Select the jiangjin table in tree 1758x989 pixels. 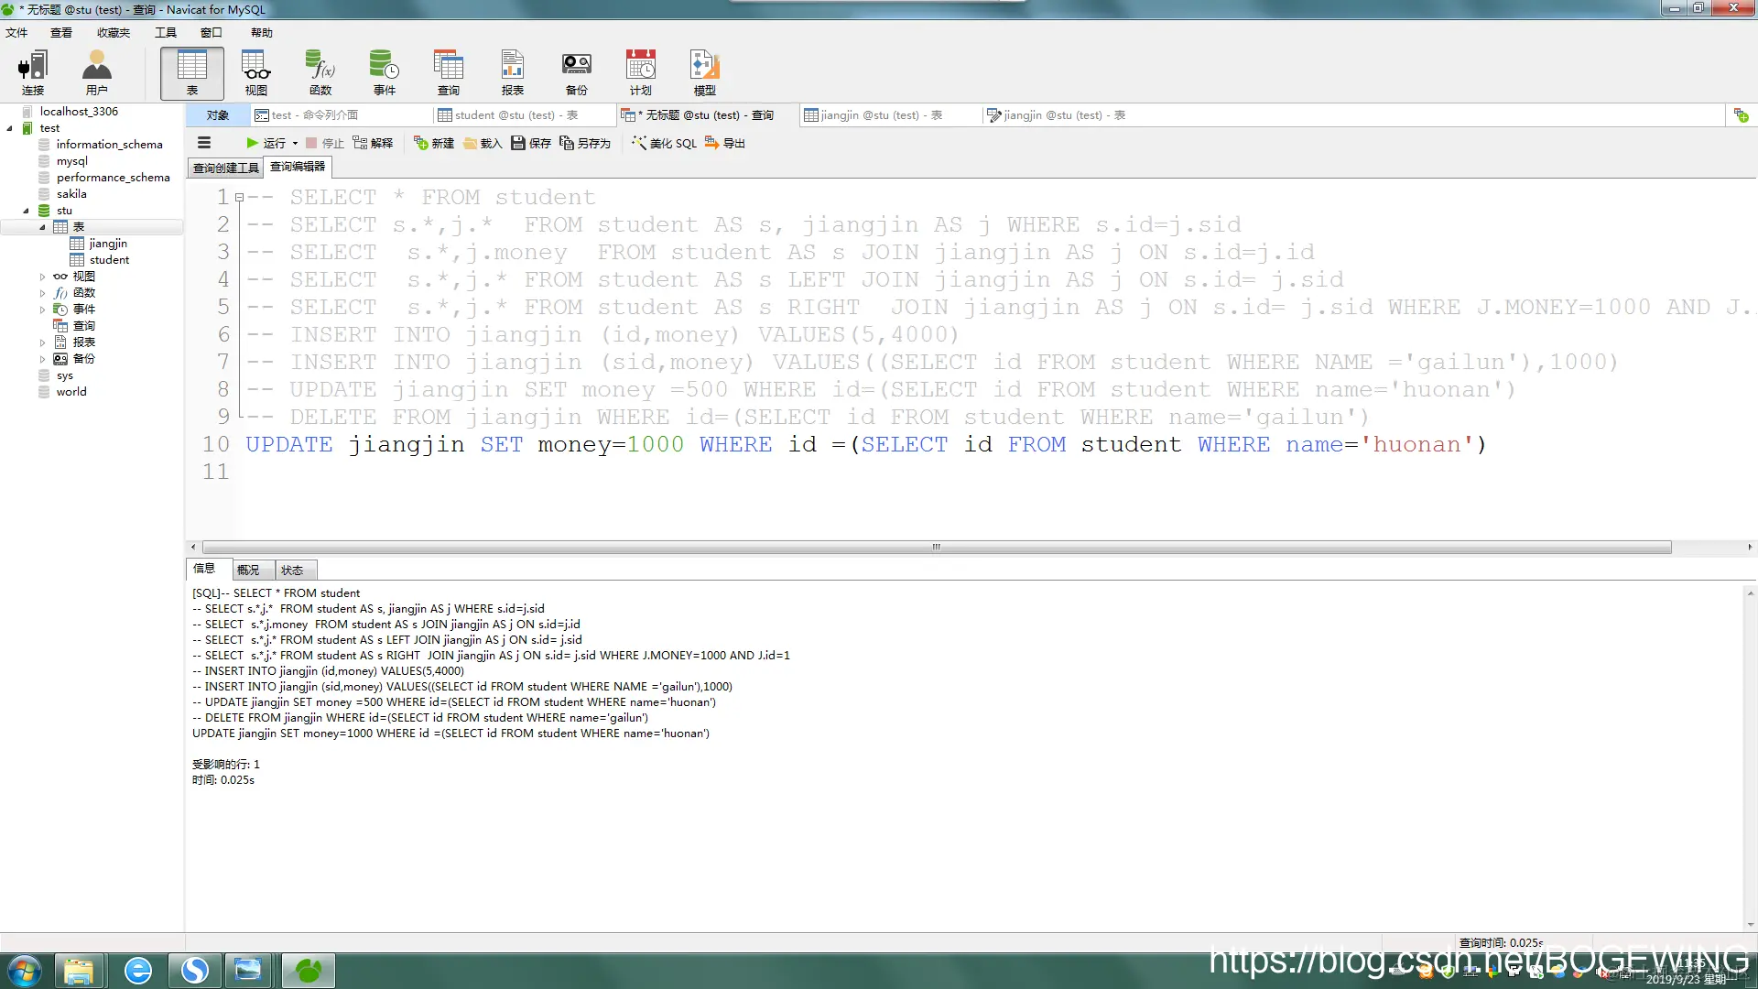pyautogui.click(x=108, y=244)
